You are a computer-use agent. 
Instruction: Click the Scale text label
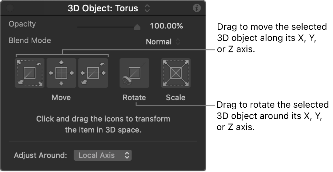pyautogui.click(x=176, y=97)
